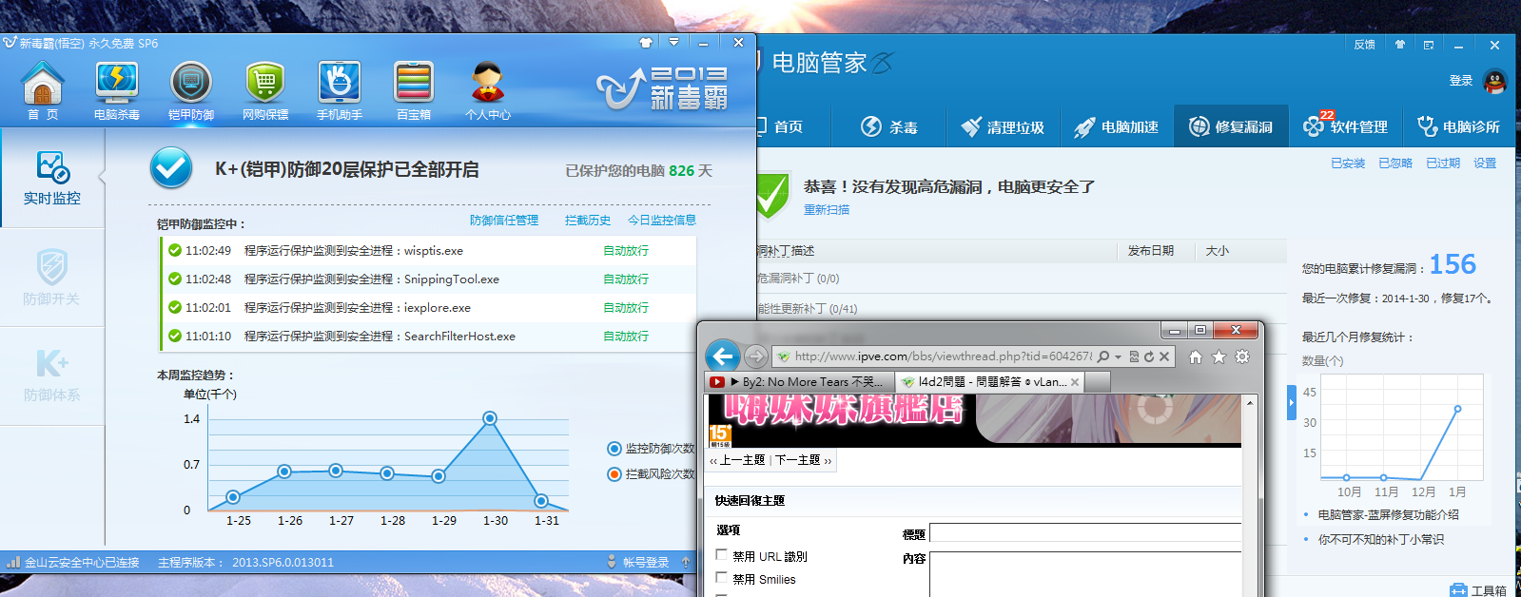
Task: Select 防御体系 sidebar item
Action: click(52, 376)
